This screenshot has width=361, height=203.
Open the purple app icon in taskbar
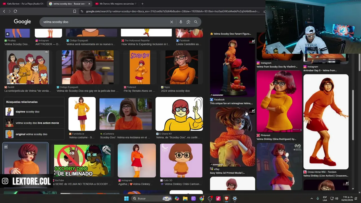pyautogui.click(x=193, y=198)
